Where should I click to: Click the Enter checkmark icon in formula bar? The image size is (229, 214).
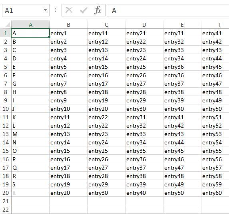pos(84,10)
